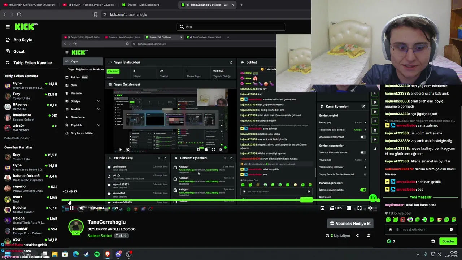The height and width of the screenshot is (260, 462).
Task: Open Gözat in the sidebar
Action: click(19, 51)
